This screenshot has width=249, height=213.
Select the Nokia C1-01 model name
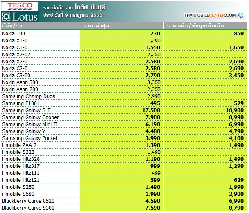(16, 48)
